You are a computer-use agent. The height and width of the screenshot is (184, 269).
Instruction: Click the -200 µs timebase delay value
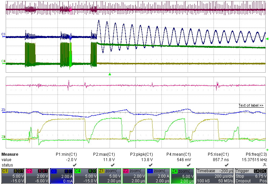pyautogui.click(x=226, y=171)
